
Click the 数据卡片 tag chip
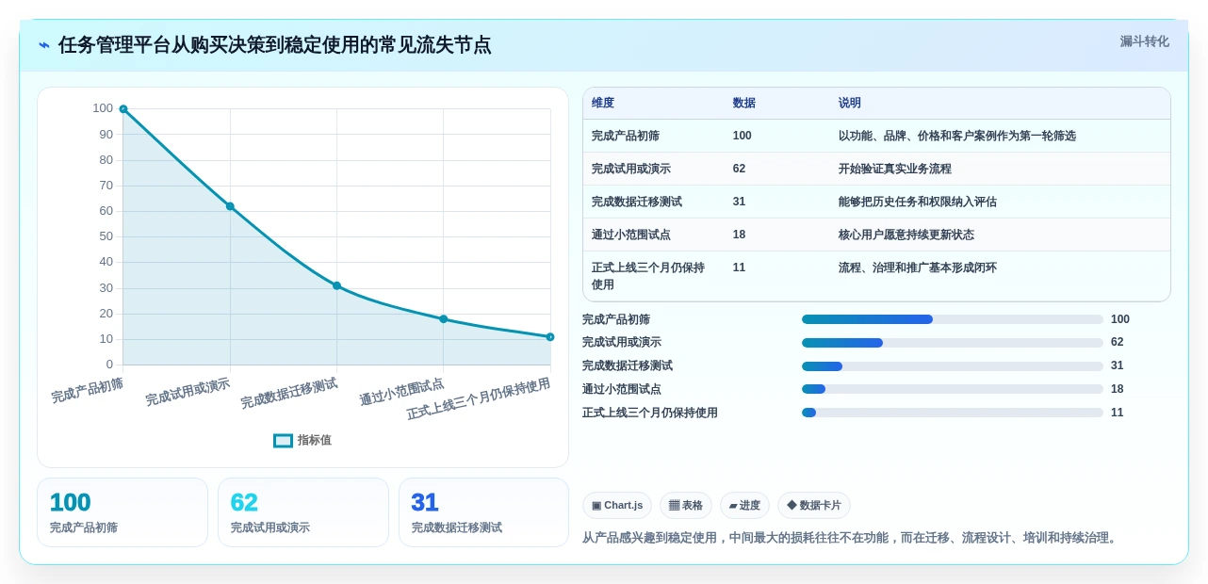tap(814, 506)
